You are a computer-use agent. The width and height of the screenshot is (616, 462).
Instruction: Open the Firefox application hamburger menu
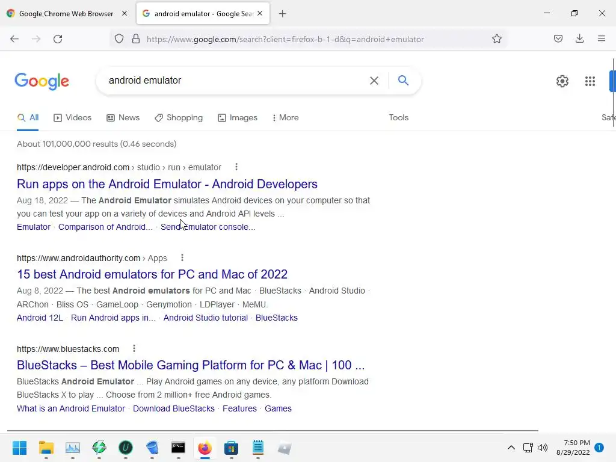click(x=602, y=38)
